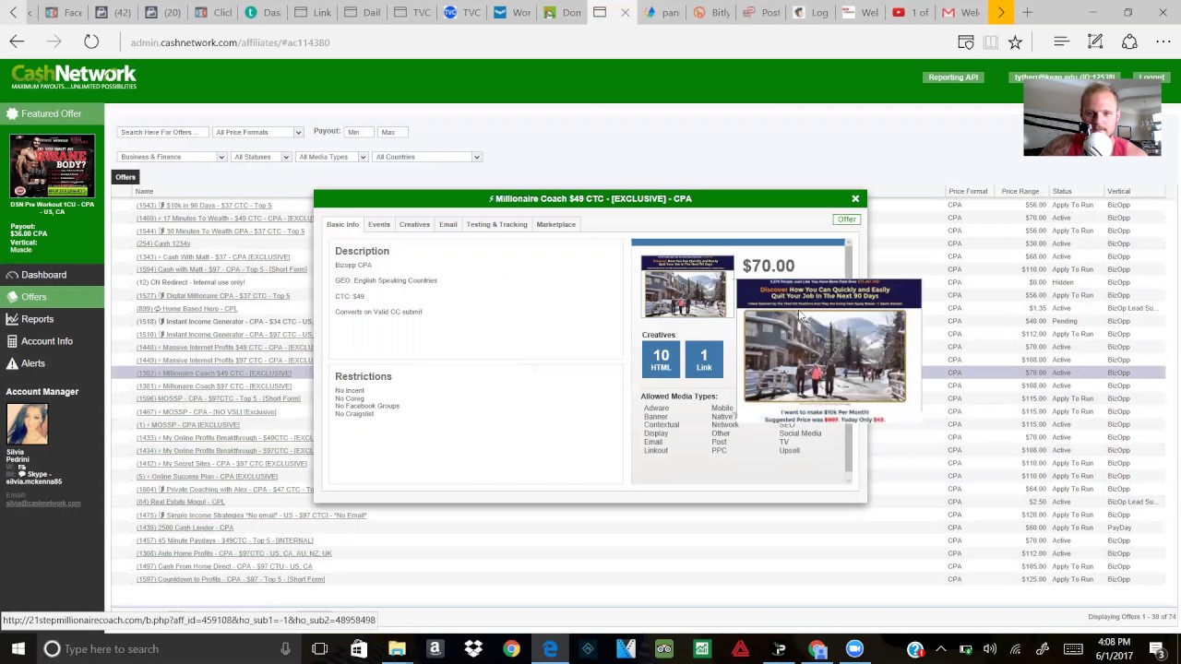Open offer Countdown to Profits - CPA - $97
The image size is (1181, 664).
pyautogui.click(x=230, y=580)
